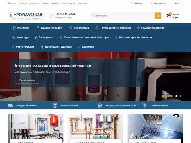Click Передзвоніть нам callback link
The height and width of the screenshot is (143, 191).
coord(64,17)
